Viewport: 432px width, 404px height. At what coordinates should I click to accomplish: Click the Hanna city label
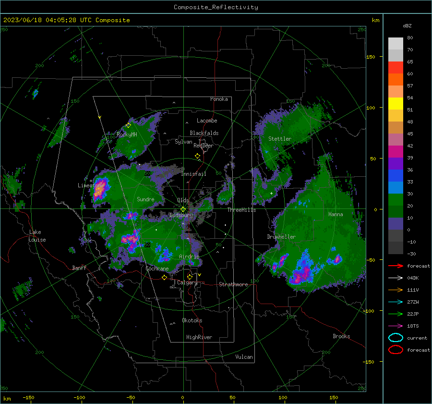(x=336, y=214)
